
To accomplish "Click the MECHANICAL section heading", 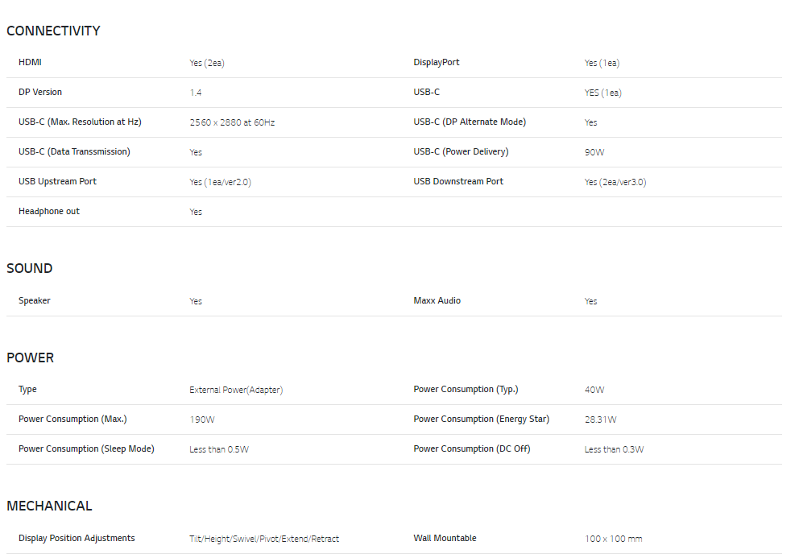I will coord(49,506).
